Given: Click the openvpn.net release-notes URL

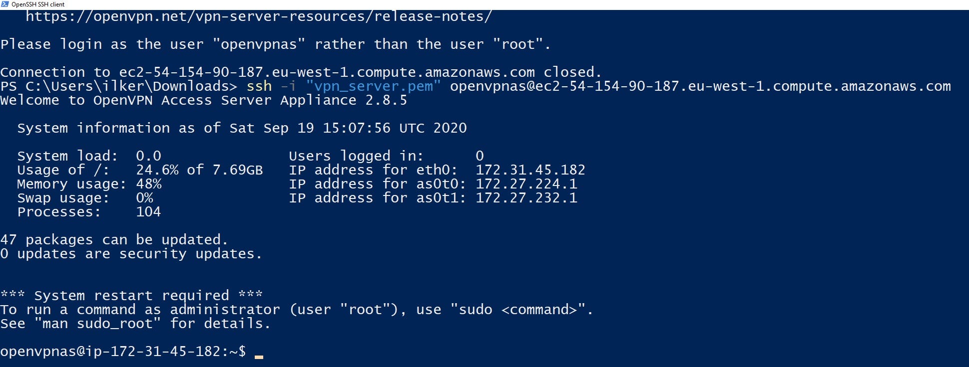Looking at the screenshot, I should 259,16.
